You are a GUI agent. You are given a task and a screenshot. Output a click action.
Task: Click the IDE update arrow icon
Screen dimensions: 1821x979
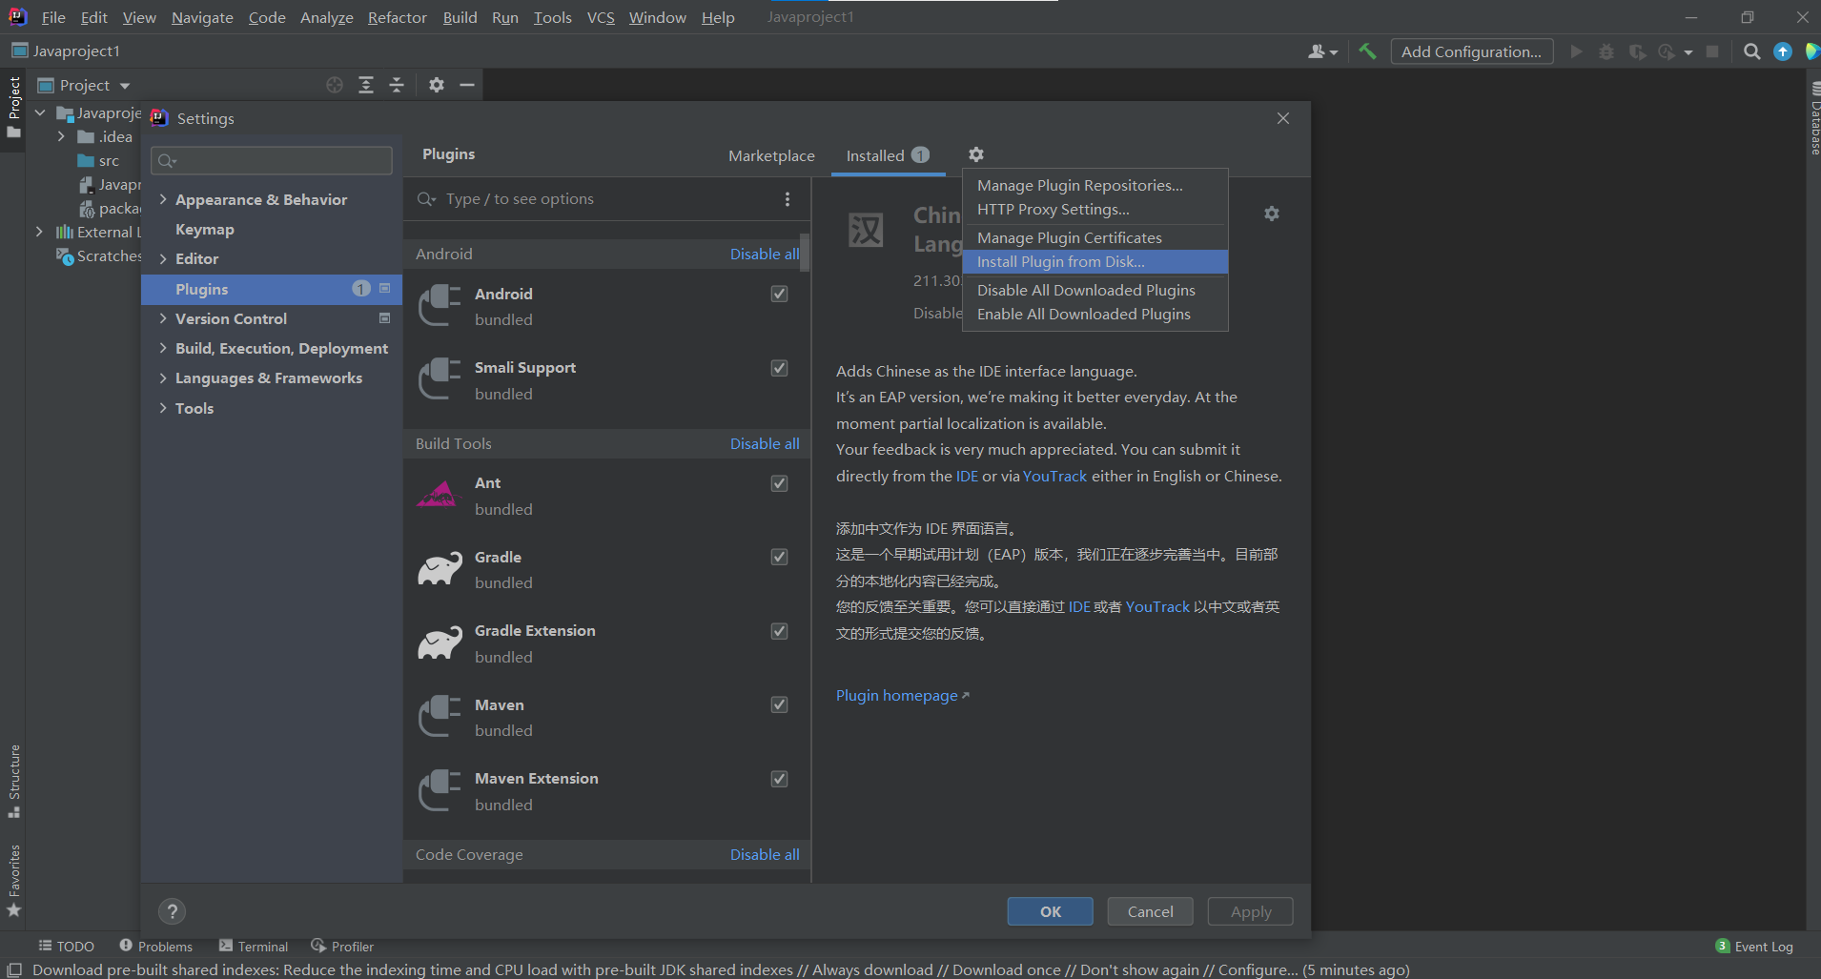[1782, 51]
